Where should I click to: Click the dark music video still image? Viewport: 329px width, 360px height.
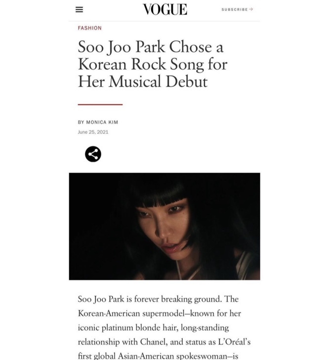pyautogui.click(x=164, y=226)
